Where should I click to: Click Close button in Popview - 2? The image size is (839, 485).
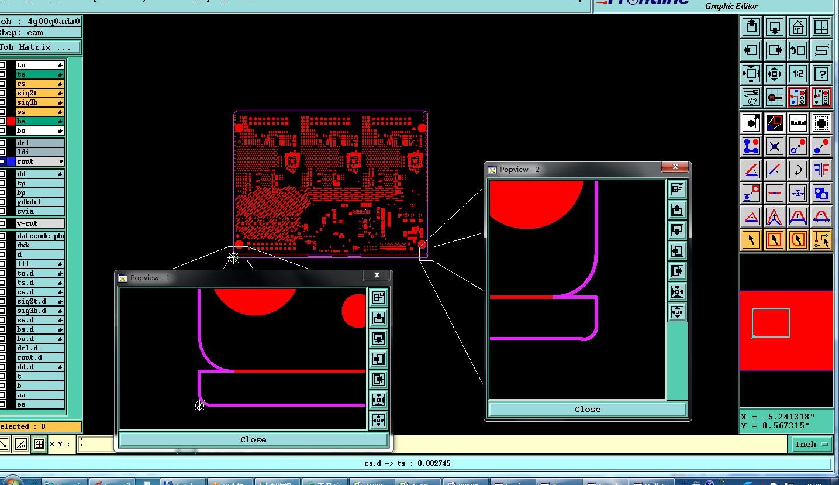pos(587,409)
